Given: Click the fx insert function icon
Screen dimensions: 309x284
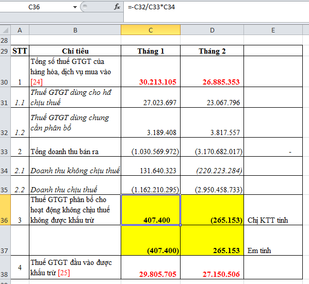Looking at the screenshot, I should click(x=117, y=7).
